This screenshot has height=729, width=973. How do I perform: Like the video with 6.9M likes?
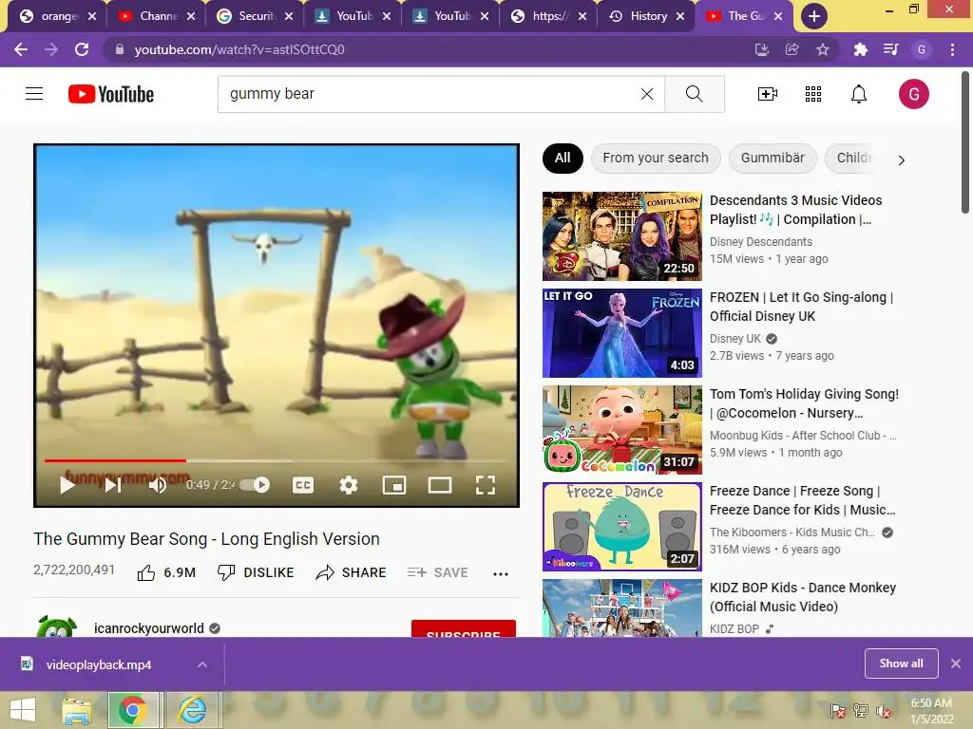165,572
